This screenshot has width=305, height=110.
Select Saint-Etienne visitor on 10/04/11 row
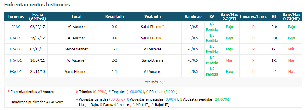click(x=152, y=60)
